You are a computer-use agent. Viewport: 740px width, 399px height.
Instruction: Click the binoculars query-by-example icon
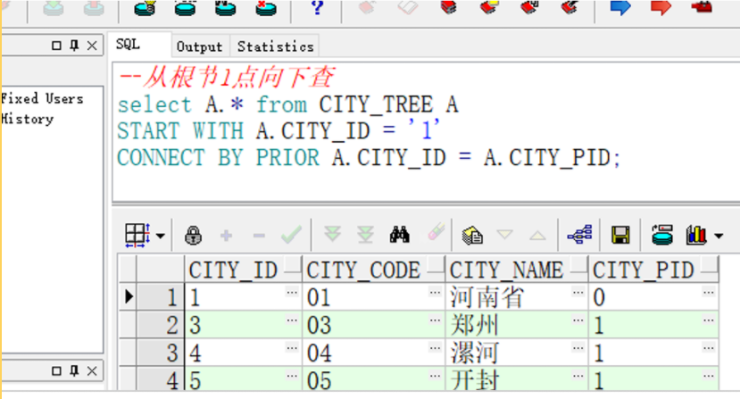pyautogui.click(x=399, y=234)
